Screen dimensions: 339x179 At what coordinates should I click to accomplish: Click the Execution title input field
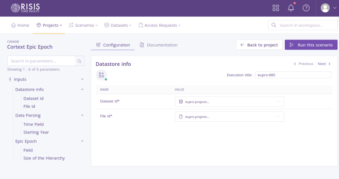pyautogui.click(x=293, y=75)
